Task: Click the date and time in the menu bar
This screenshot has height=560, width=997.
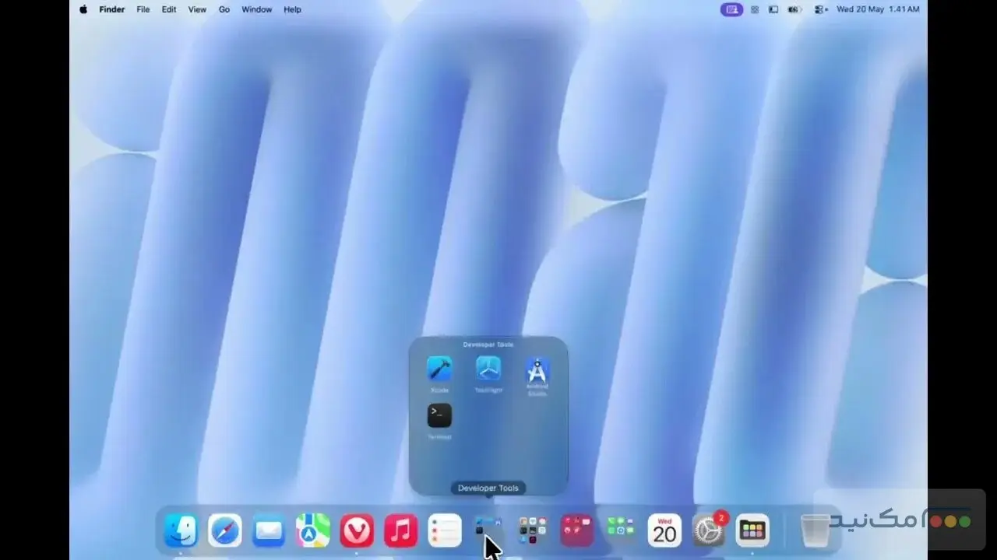Action: click(x=877, y=9)
